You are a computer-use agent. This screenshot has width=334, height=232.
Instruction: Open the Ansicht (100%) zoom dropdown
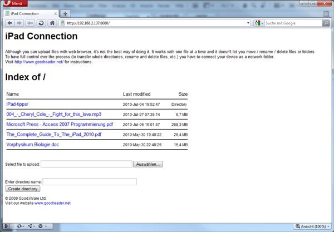(312, 226)
